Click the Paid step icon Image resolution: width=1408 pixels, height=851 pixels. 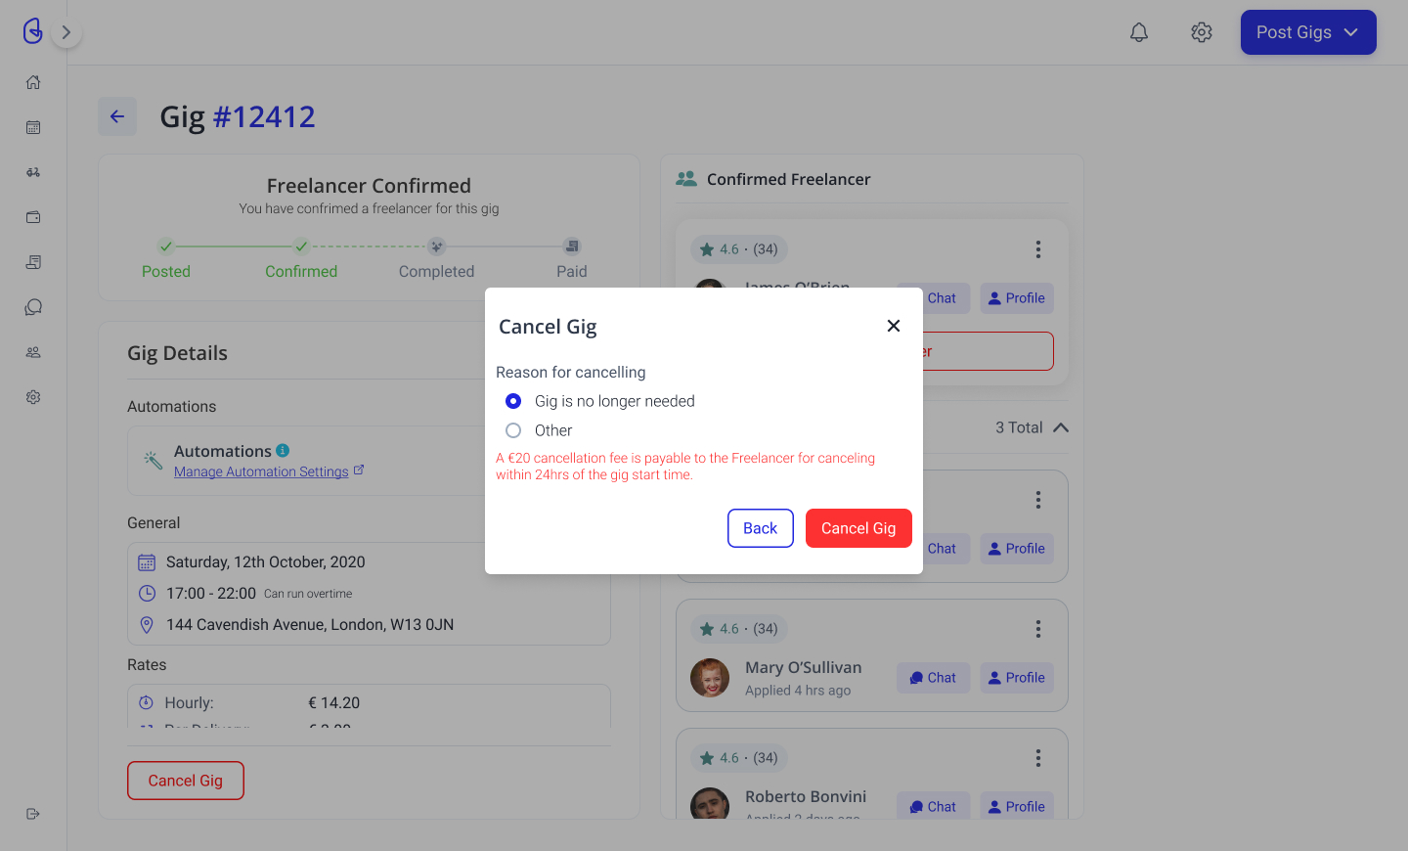(x=572, y=246)
